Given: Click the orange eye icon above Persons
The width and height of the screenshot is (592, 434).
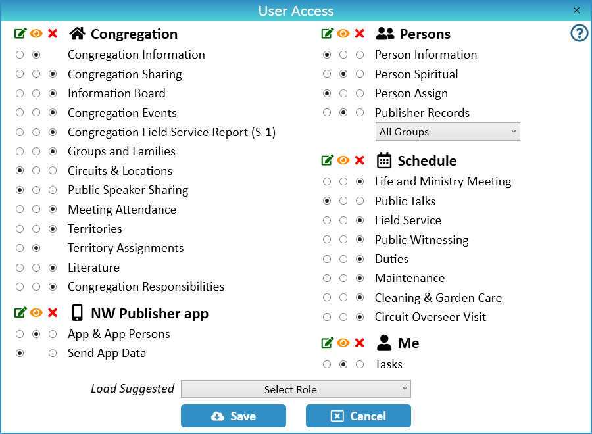Looking at the screenshot, I should 343,34.
